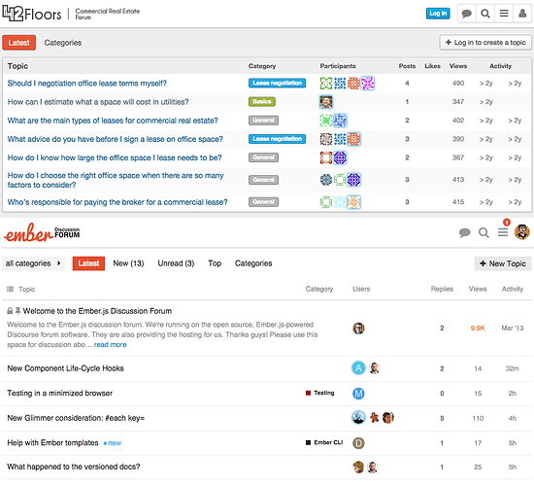Click 'Log in to create a topic' button
Screen dimensions: 534x486
pos(485,43)
